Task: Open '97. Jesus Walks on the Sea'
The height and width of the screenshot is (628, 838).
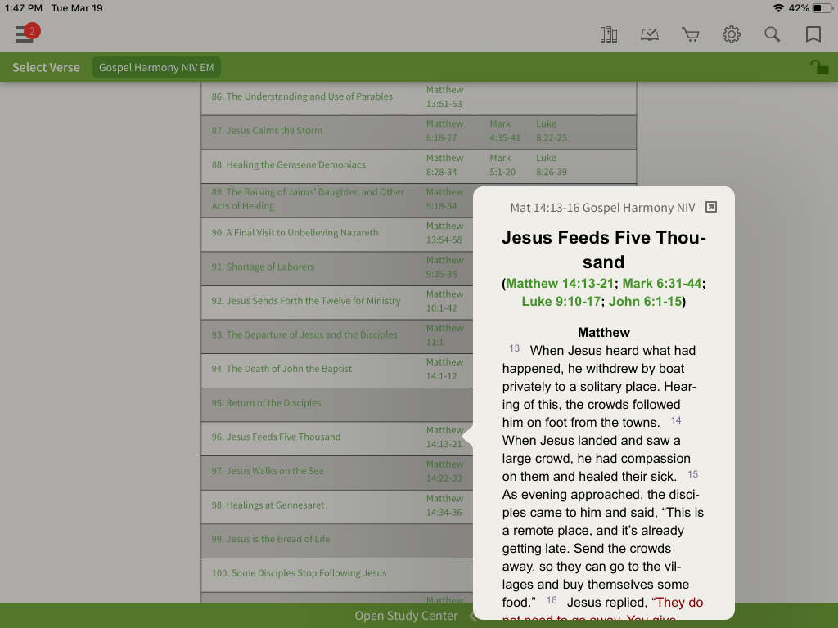Action: [x=268, y=471]
